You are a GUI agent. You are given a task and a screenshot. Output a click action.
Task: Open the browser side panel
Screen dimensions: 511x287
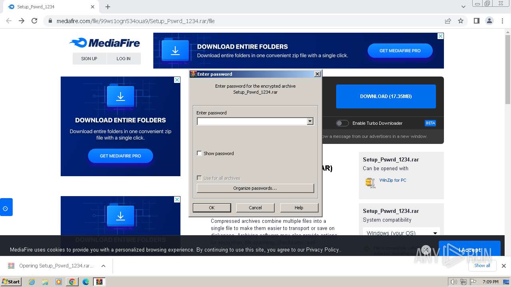click(x=476, y=21)
